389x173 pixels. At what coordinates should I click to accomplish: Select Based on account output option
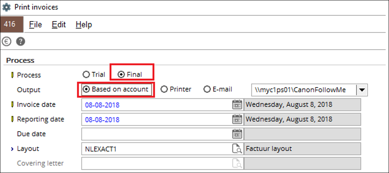[x=115, y=89]
